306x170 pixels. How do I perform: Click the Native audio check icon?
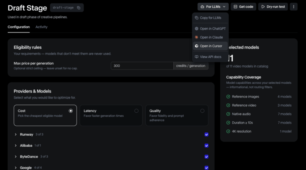pyautogui.click(x=228, y=114)
